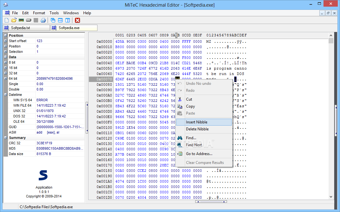Switch to the Softpedia.exe tab
Viewport: 340px width, 212px height.
[74, 28]
